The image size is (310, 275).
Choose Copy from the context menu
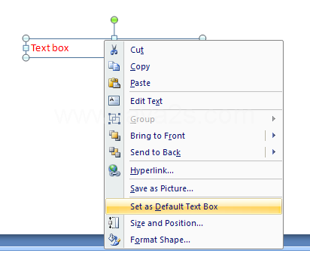[x=193, y=66]
